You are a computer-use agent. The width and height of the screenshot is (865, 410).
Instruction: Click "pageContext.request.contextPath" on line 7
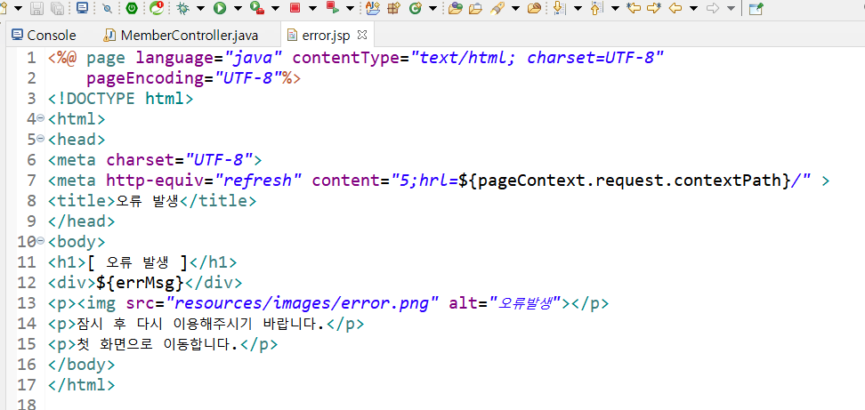coord(629,181)
